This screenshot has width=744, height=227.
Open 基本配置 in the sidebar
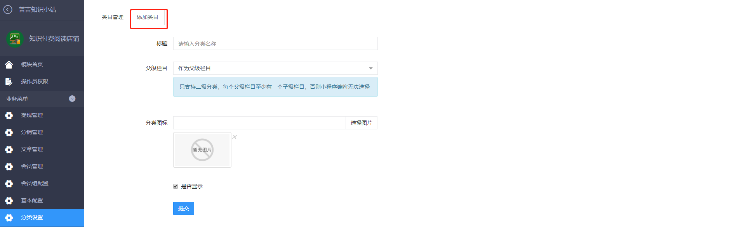[42, 201]
